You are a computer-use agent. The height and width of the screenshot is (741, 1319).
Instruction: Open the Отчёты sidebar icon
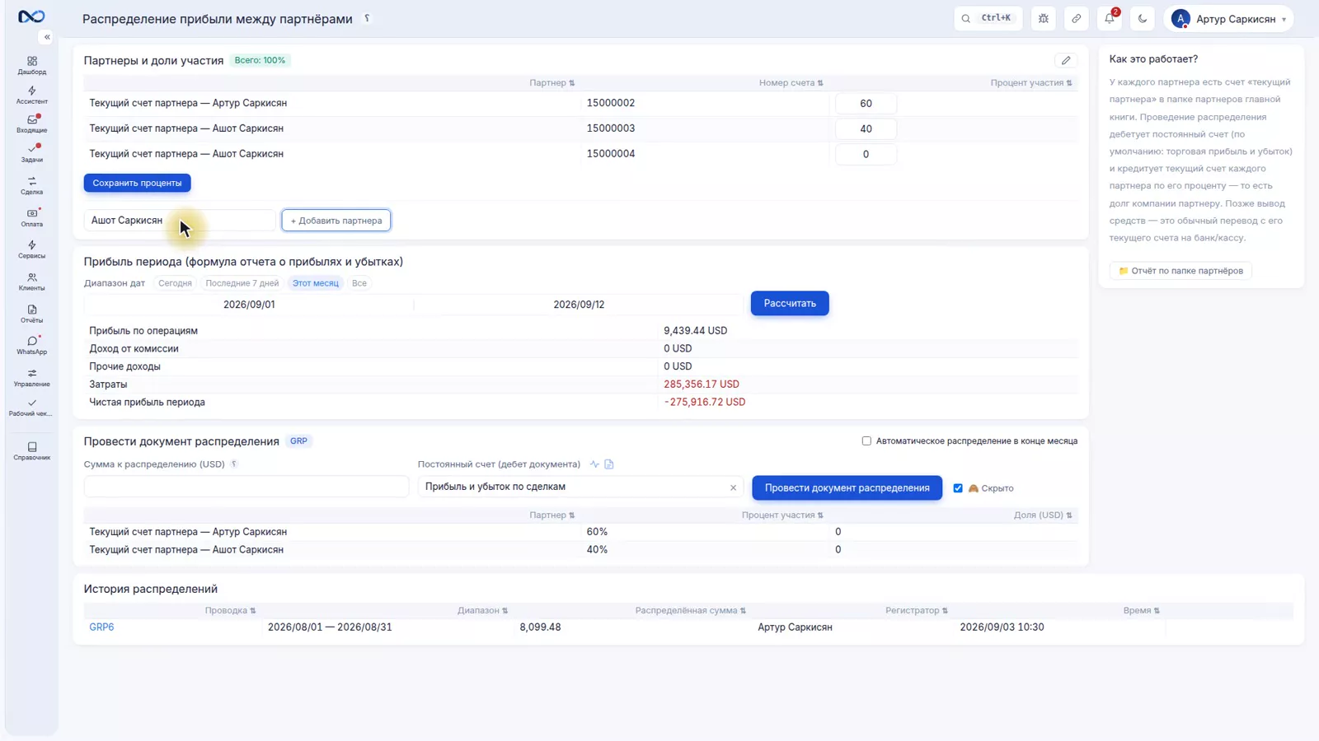32,315
